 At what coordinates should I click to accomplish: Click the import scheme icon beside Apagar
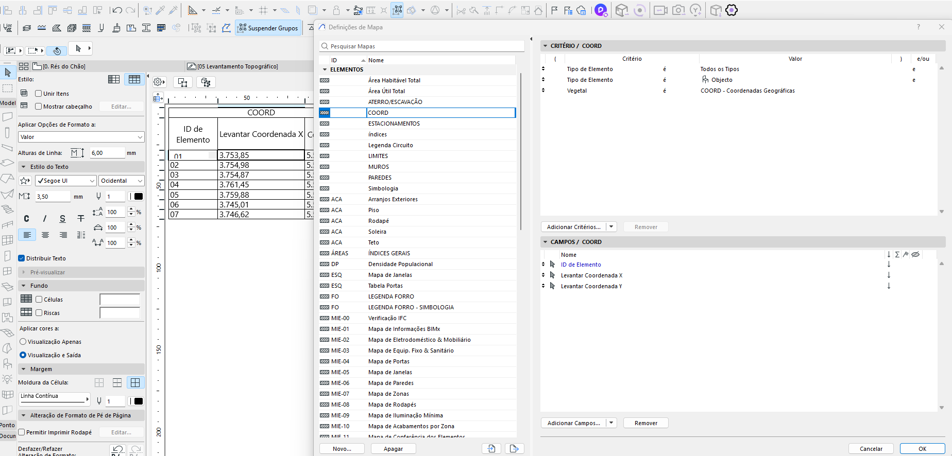pos(491,449)
